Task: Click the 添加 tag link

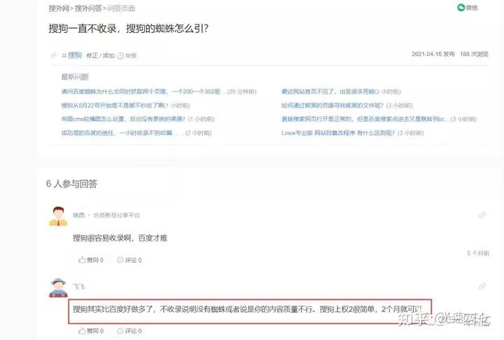Action: coord(108,55)
